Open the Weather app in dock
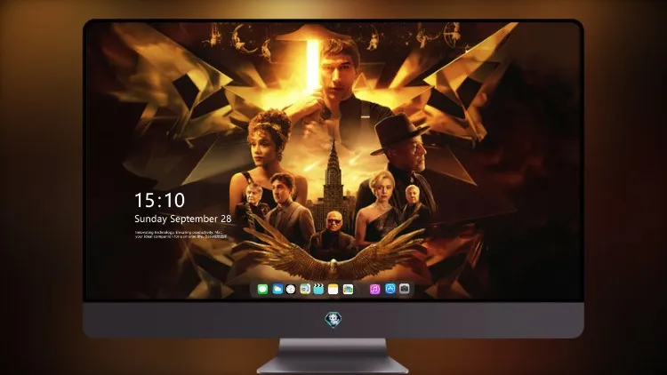 click(277, 290)
